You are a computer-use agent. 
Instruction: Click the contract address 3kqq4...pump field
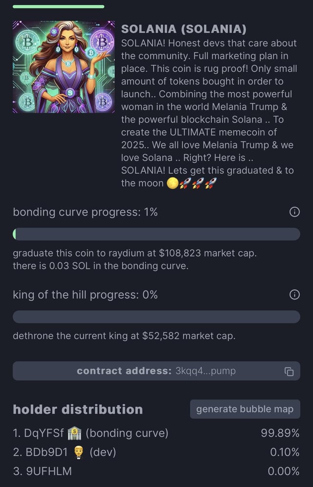(x=156, y=371)
